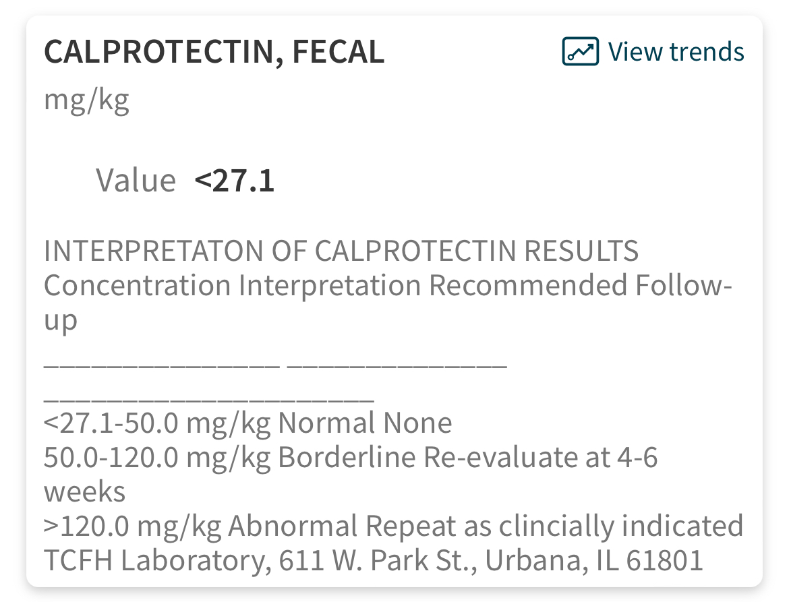Click the Normal None interpretation text
The height and width of the screenshot is (602, 789).
tap(365, 423)
